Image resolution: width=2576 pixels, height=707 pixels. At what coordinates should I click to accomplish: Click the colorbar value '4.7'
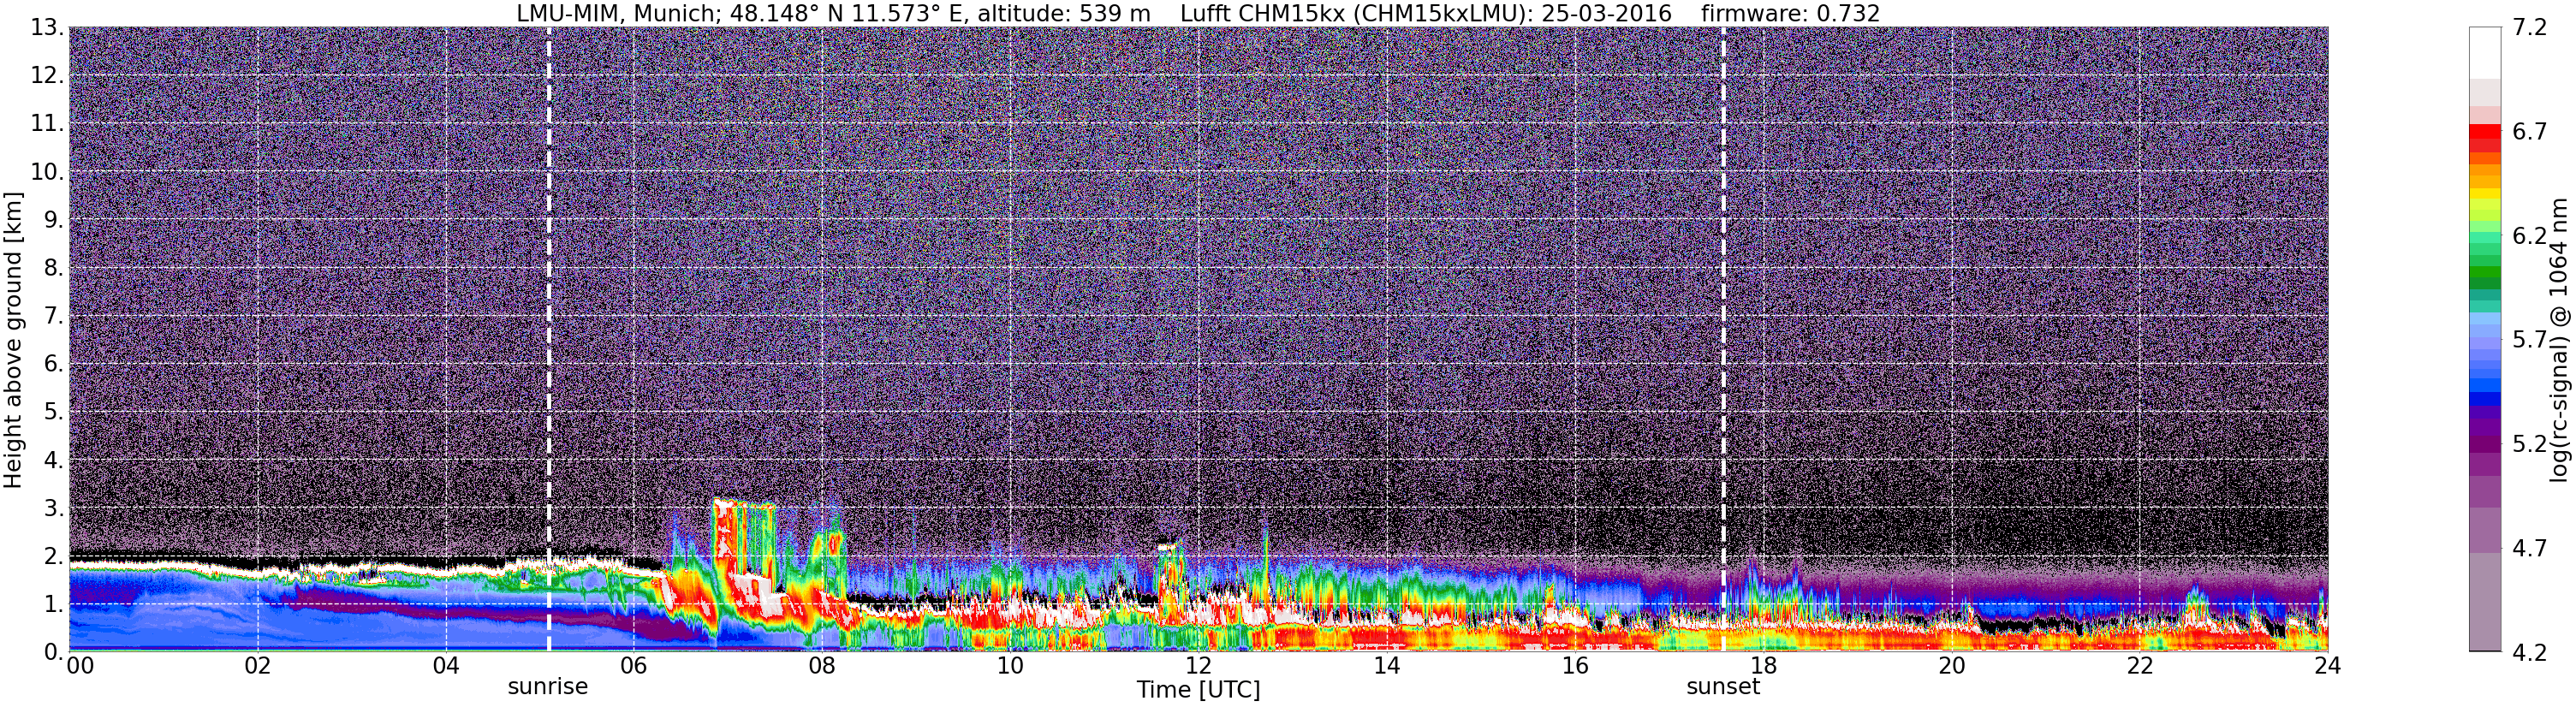2530,548
